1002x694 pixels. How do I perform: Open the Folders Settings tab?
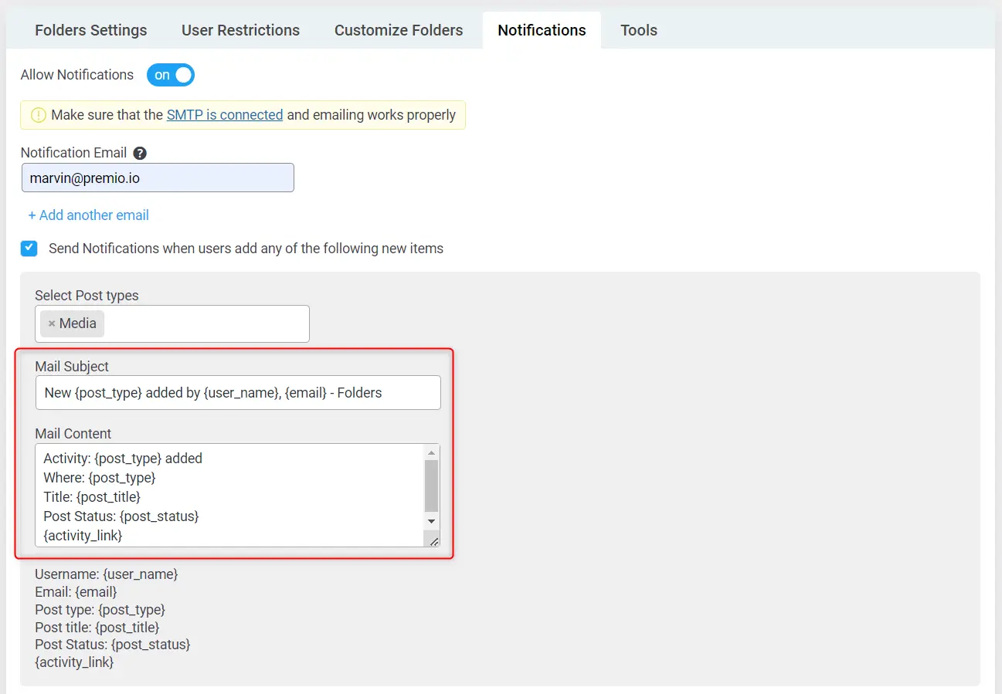tap(90, 30)
